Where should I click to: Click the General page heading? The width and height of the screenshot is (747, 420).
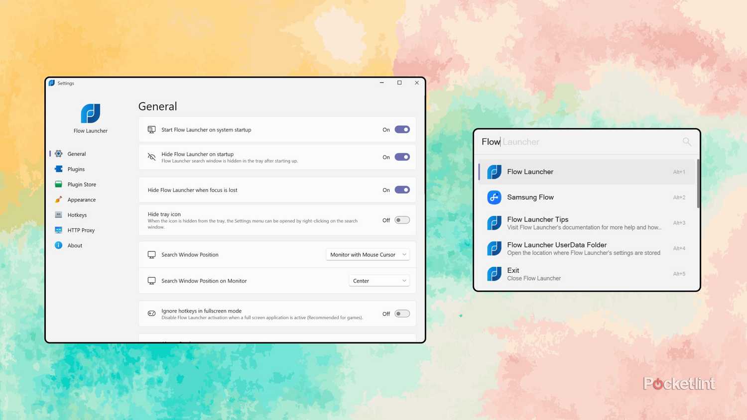[x=157, y=106]
